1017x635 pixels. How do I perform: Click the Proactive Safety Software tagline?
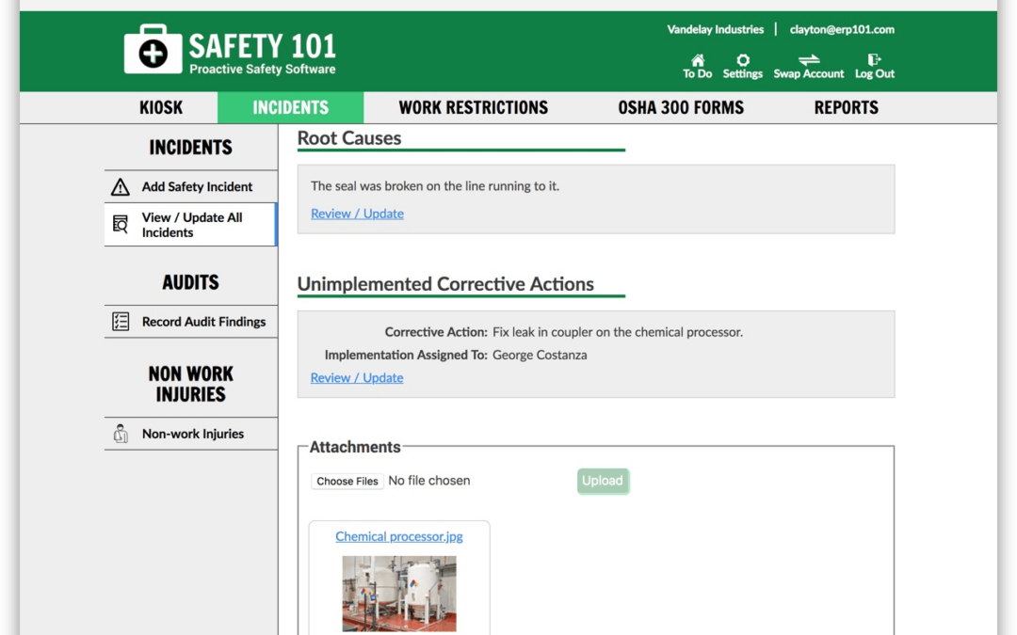pos(263,70)
